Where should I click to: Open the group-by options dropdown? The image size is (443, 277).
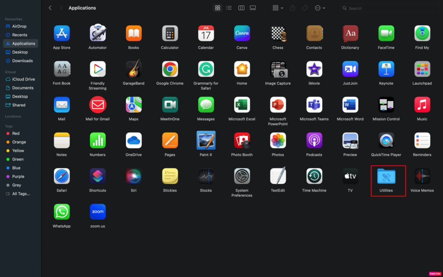coord(278,8)
